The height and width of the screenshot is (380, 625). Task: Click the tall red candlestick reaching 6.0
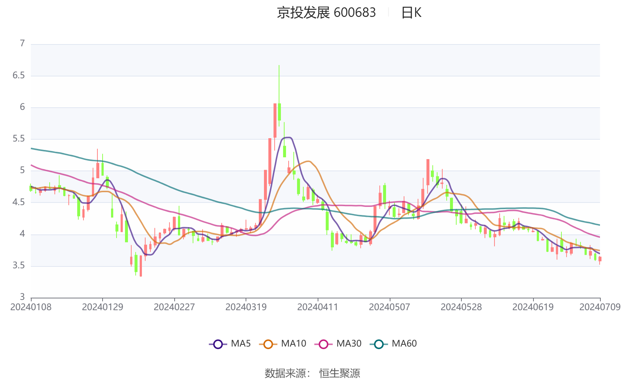[275, 121]
